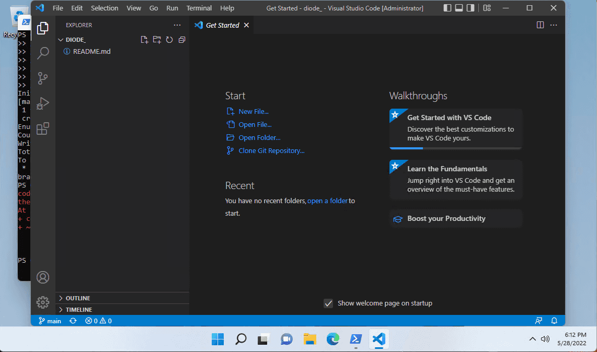Open the Selection menu

pos(105,8)
